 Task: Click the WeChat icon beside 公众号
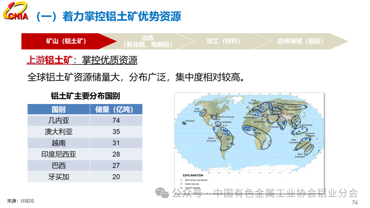tap(162, 193)
